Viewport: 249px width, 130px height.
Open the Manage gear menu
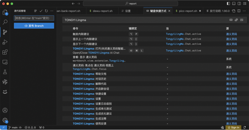(5, 120)
